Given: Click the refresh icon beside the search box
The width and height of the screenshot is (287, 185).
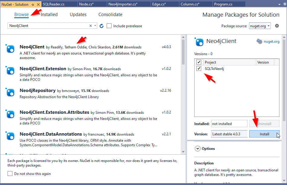Looking at the screenshot, I should 102,26.
